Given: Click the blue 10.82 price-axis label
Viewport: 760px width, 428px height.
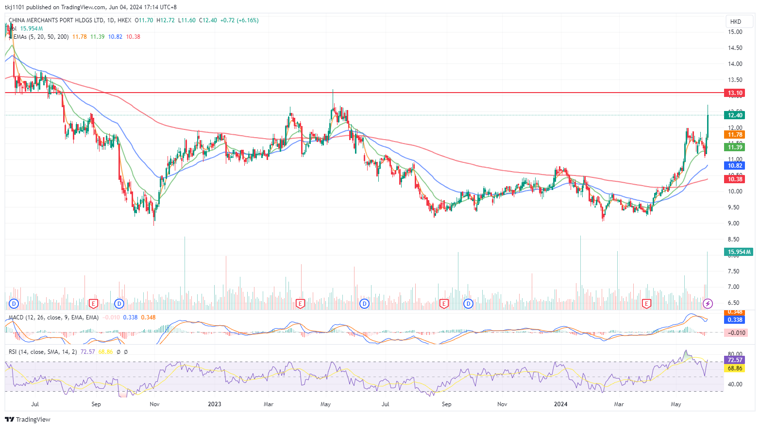Looking at the screenshot, I should point(735,166).
